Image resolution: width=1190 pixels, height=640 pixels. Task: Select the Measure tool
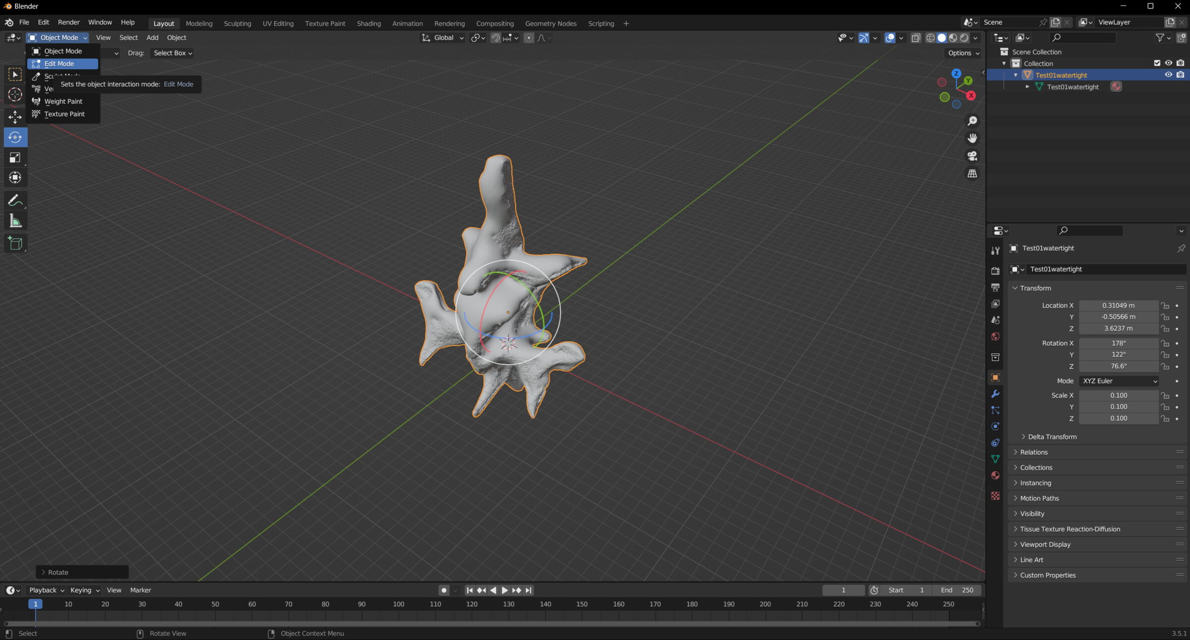[15, 221]
